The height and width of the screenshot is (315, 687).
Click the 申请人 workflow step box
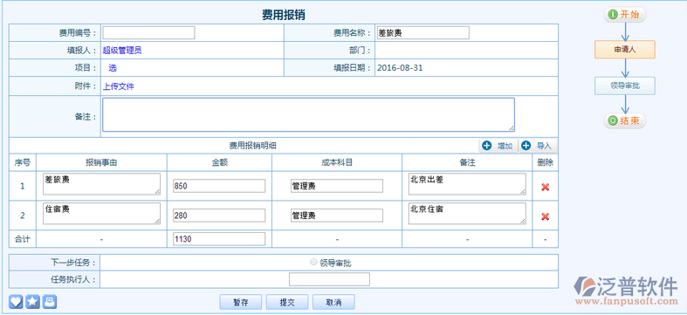625,50
